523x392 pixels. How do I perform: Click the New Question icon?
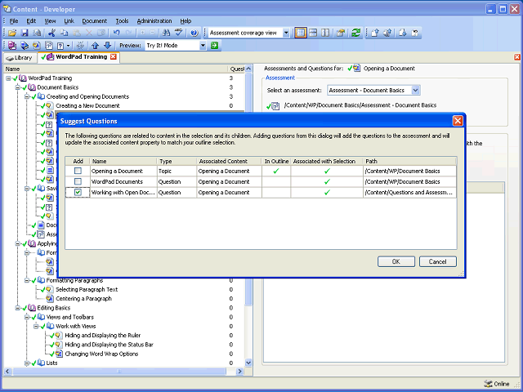tap(60, 46)
